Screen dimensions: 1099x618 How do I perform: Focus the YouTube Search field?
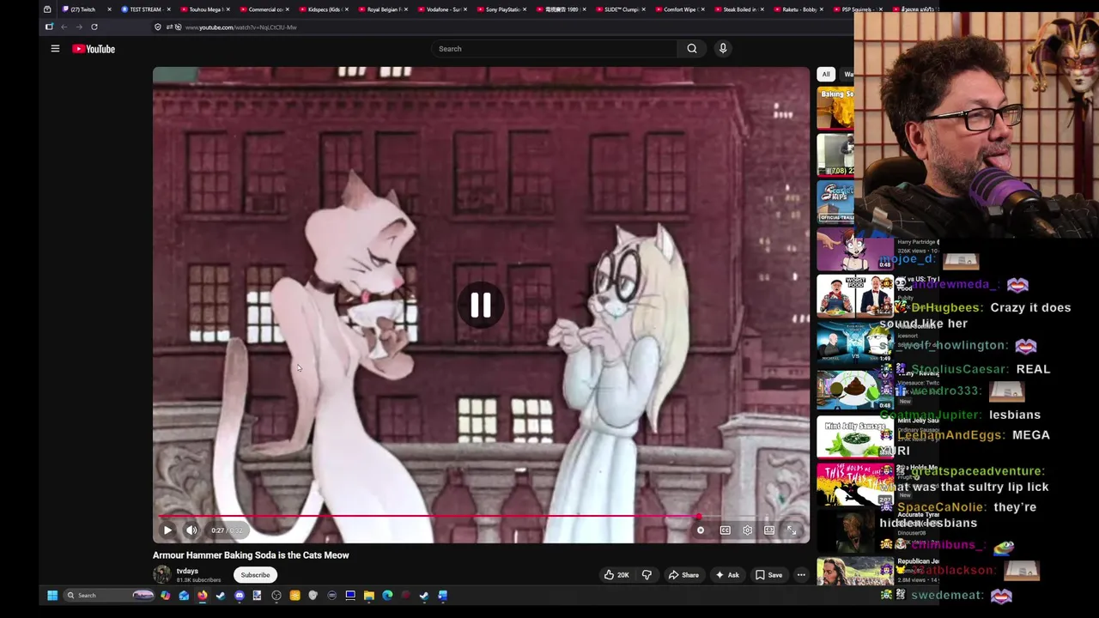[x=554, y=49]
